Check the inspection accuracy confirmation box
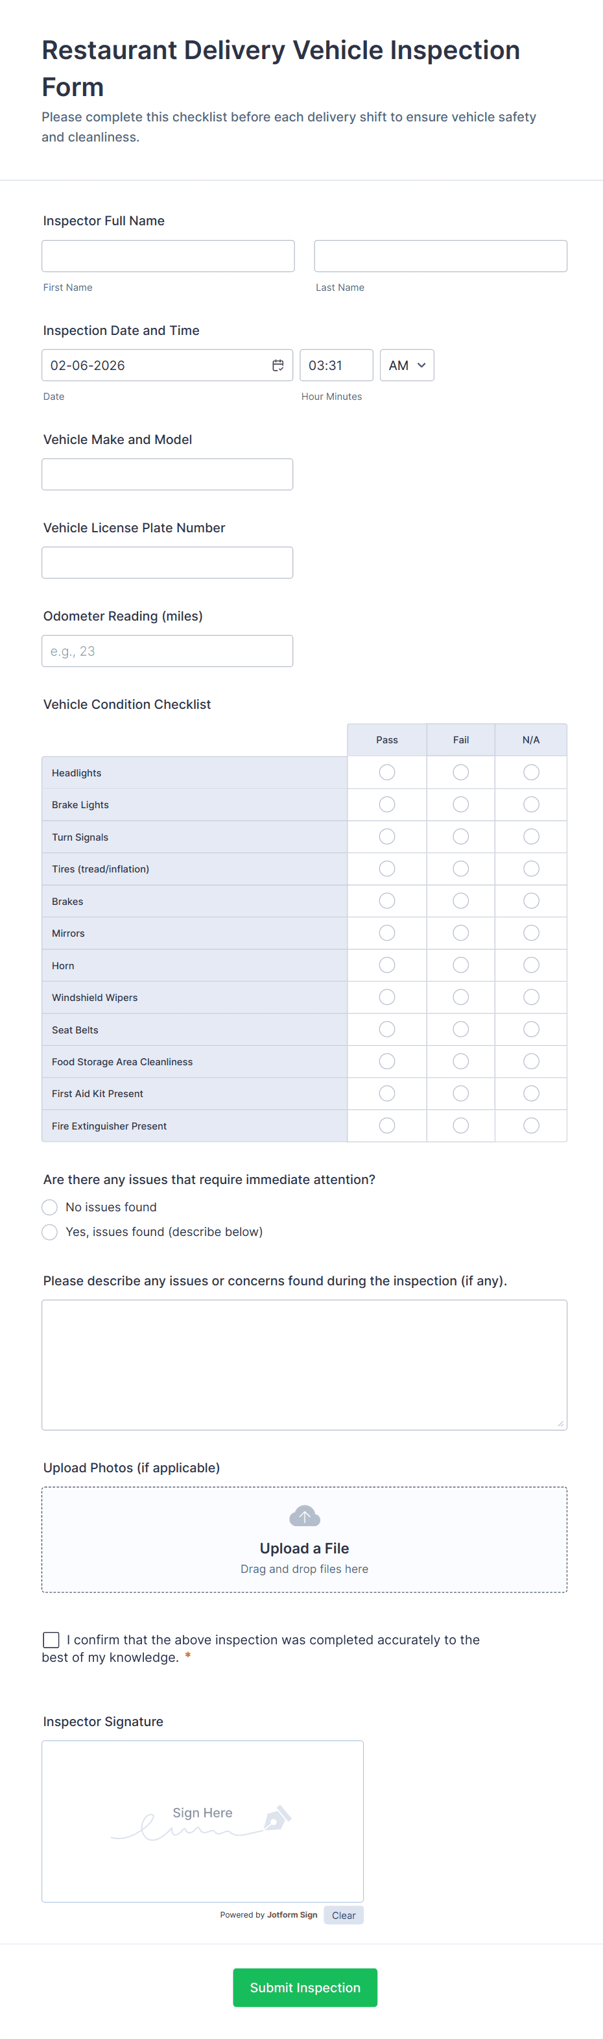Image resolution: width=603 pixels, height=2039 pixels. tap(51, 1639)
